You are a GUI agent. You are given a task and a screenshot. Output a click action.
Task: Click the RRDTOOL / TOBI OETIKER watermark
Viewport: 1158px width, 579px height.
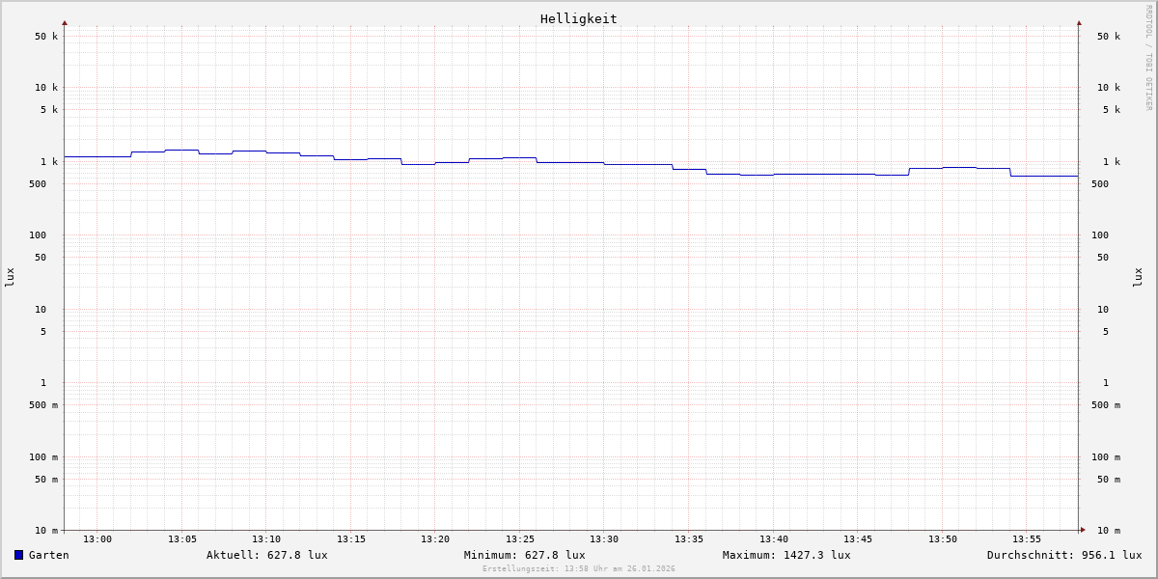[x=1148, y=58]
